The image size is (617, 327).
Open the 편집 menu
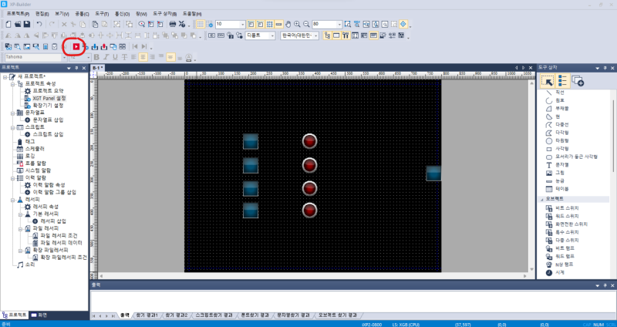pyautogui.click(x=42, y=14)
